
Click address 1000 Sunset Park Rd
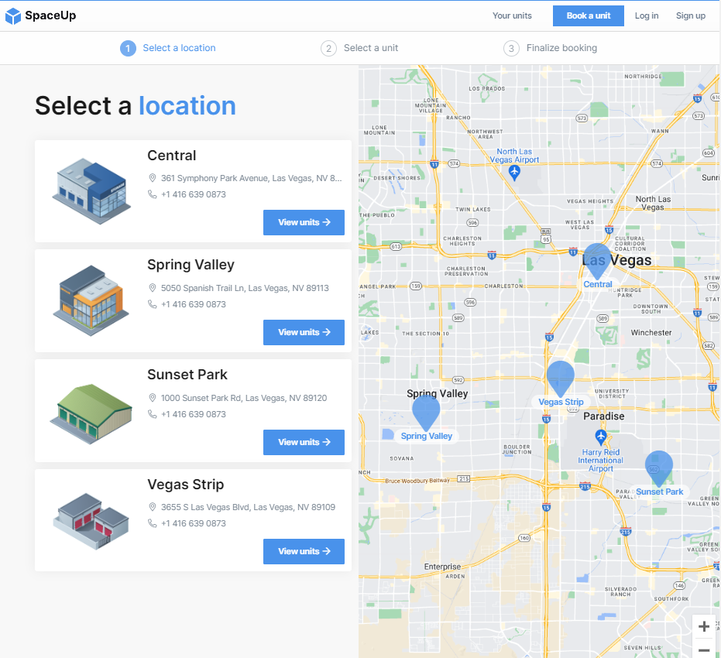pos(244,397)
